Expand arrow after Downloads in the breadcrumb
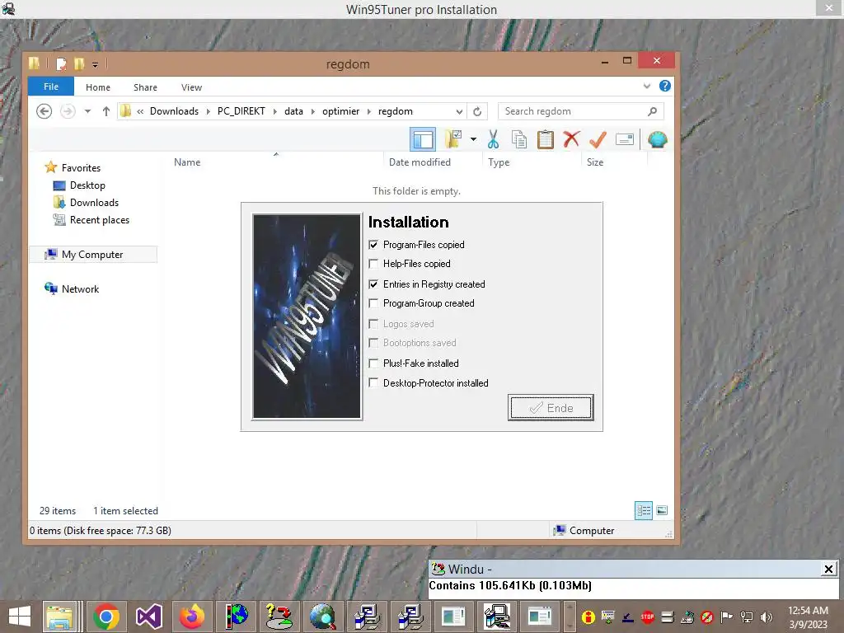The image size is (844, 633). click(x=208, y=111)
